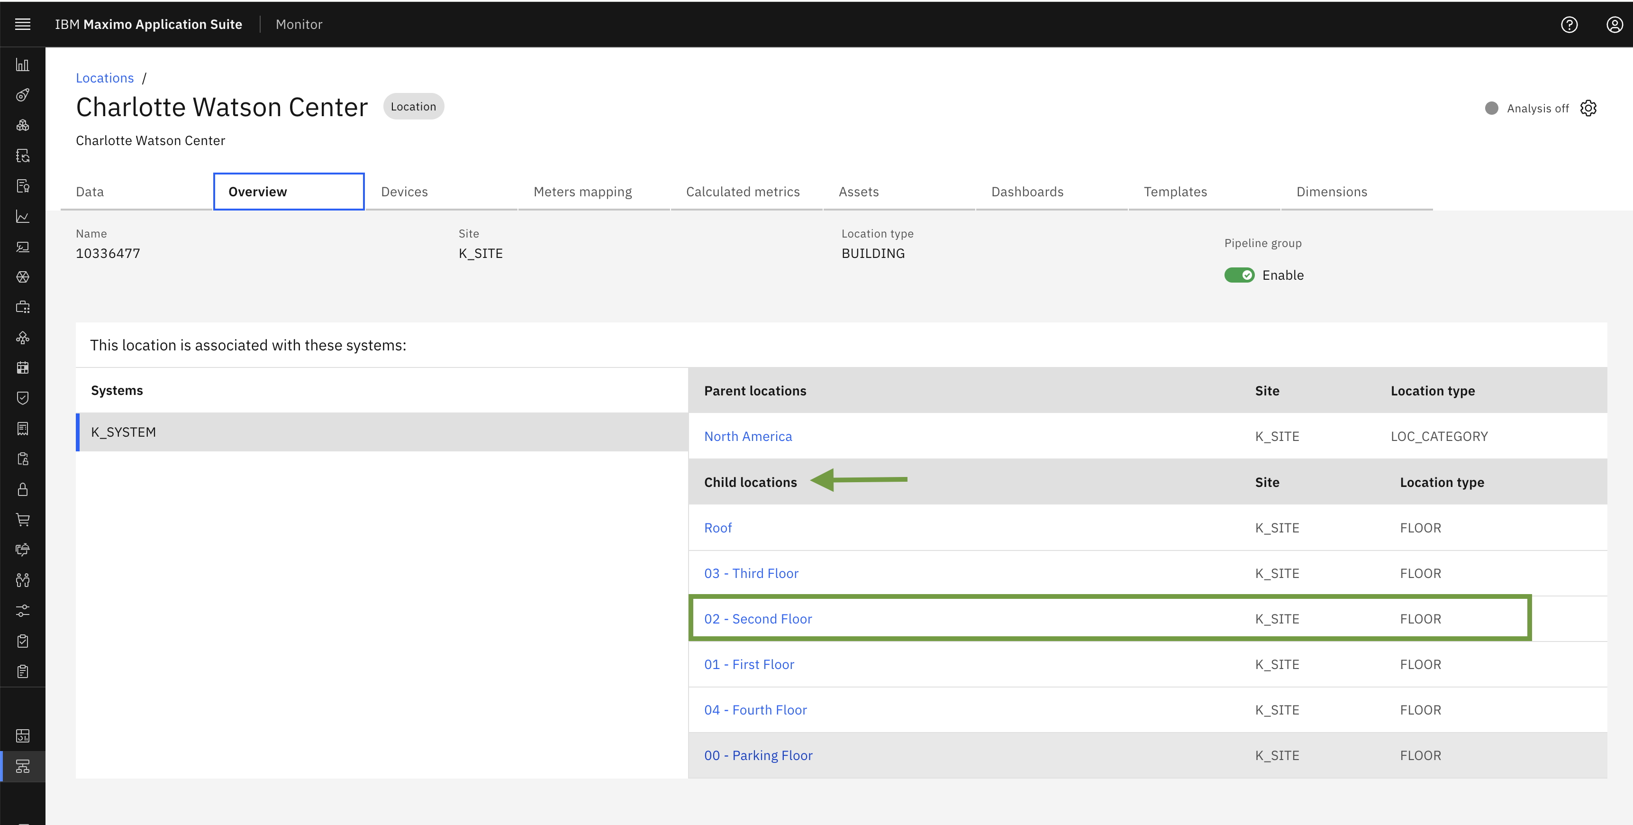
Task: Switch to the Devices tab
Action: click(441, 192)
